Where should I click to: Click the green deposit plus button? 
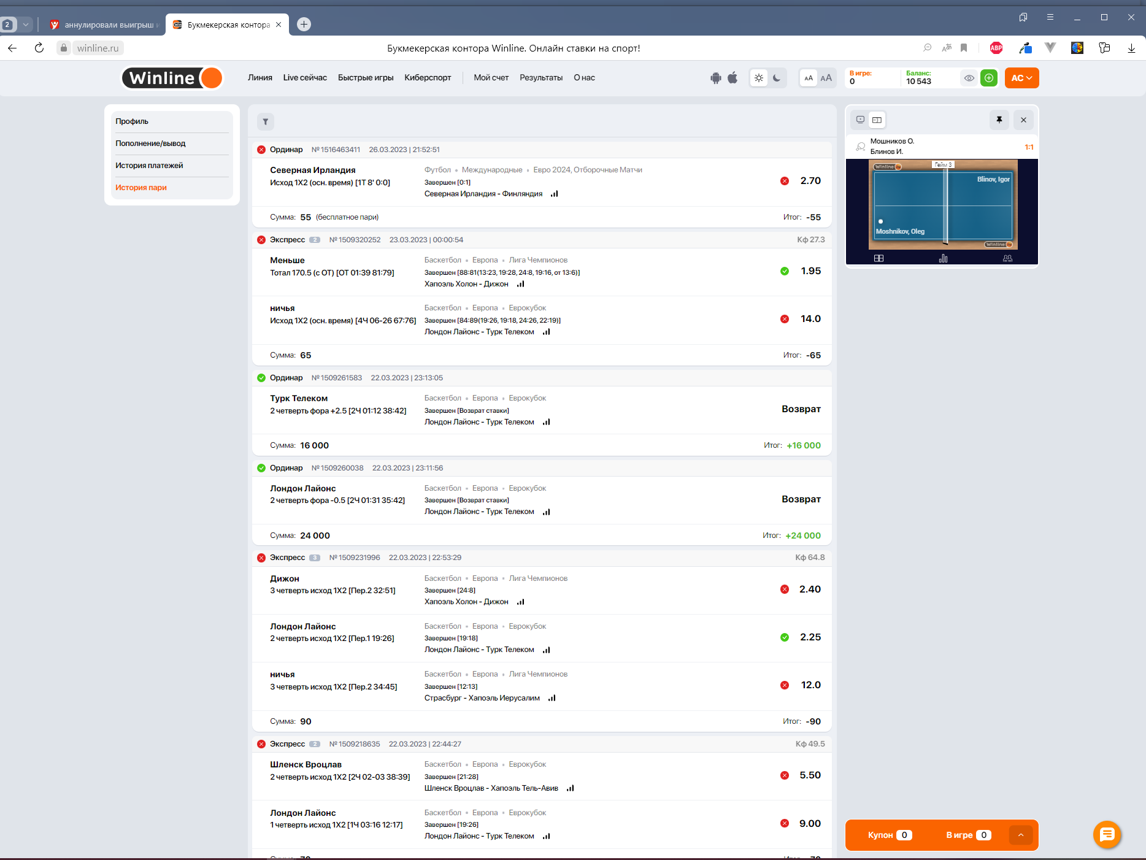pos(989,78)
